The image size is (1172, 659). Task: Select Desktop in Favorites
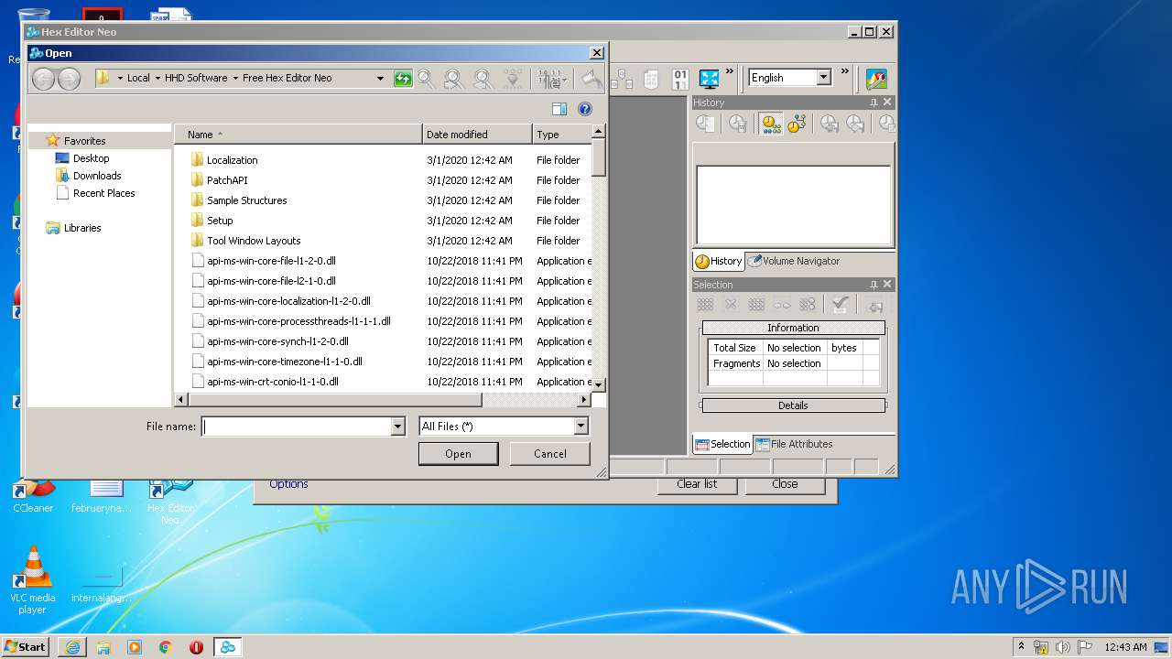point(91,158)
